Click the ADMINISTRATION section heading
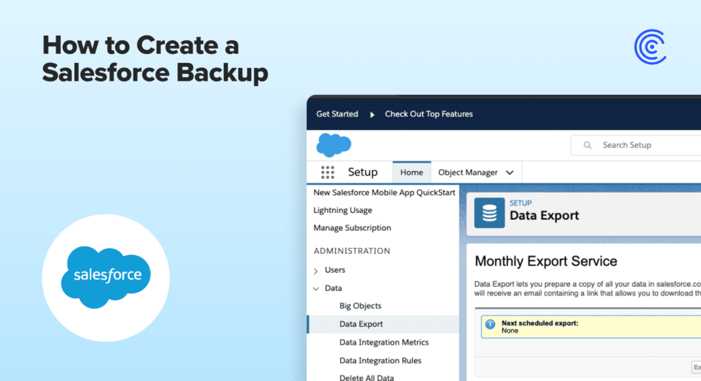This screenshot has height=381, width=701. tap(352, 251)
